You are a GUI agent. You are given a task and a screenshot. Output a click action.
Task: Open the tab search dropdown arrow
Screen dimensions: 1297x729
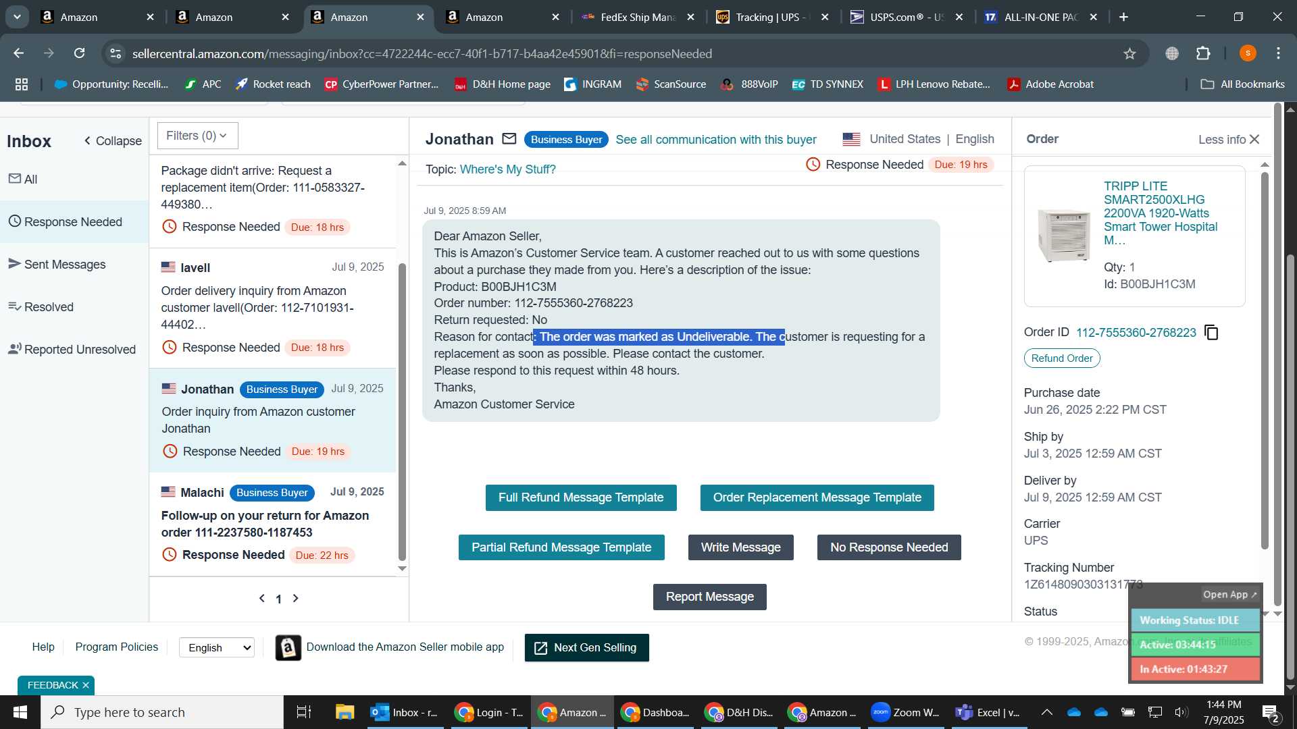[x=17, y=17]
